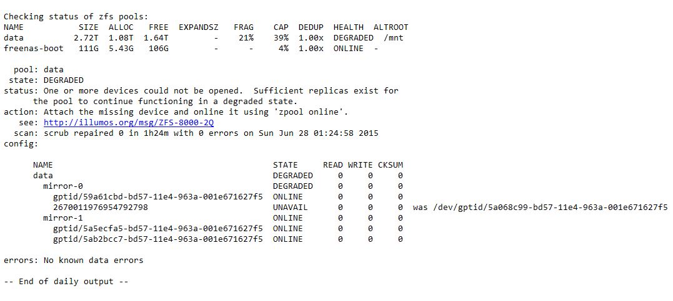Open the illumos.org ZFS-8000-2Q link
673x301 pixels.
click(x=129, y=123)
